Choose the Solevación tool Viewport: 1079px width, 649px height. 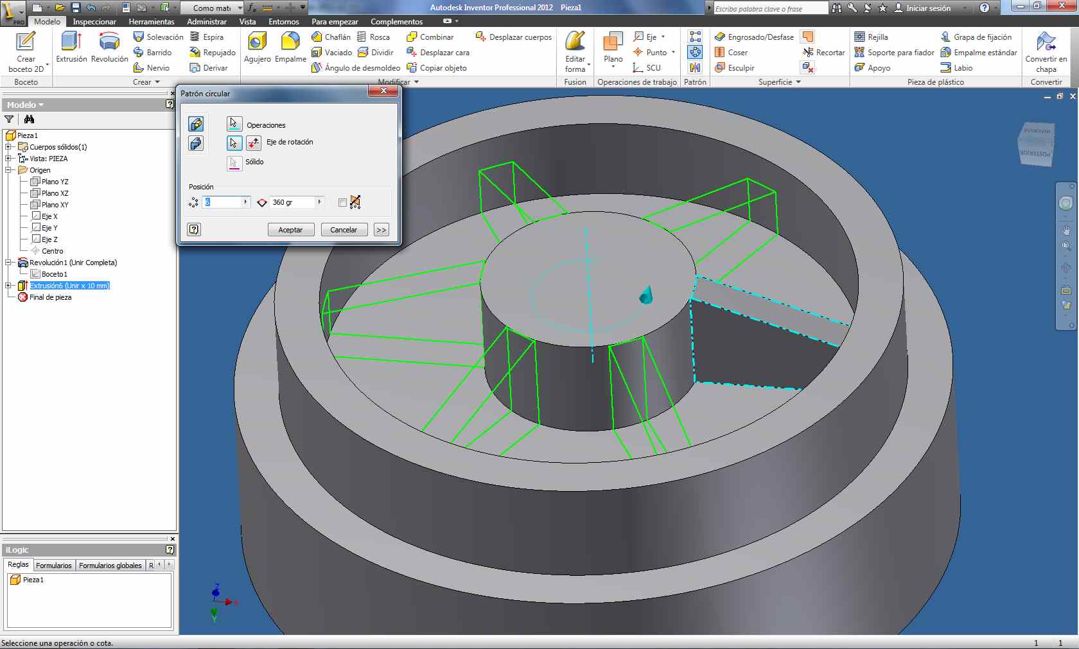point(158,37)
